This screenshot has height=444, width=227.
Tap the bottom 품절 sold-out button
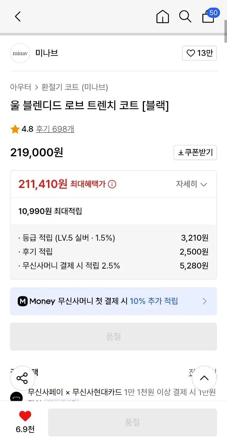pos(132,422)
